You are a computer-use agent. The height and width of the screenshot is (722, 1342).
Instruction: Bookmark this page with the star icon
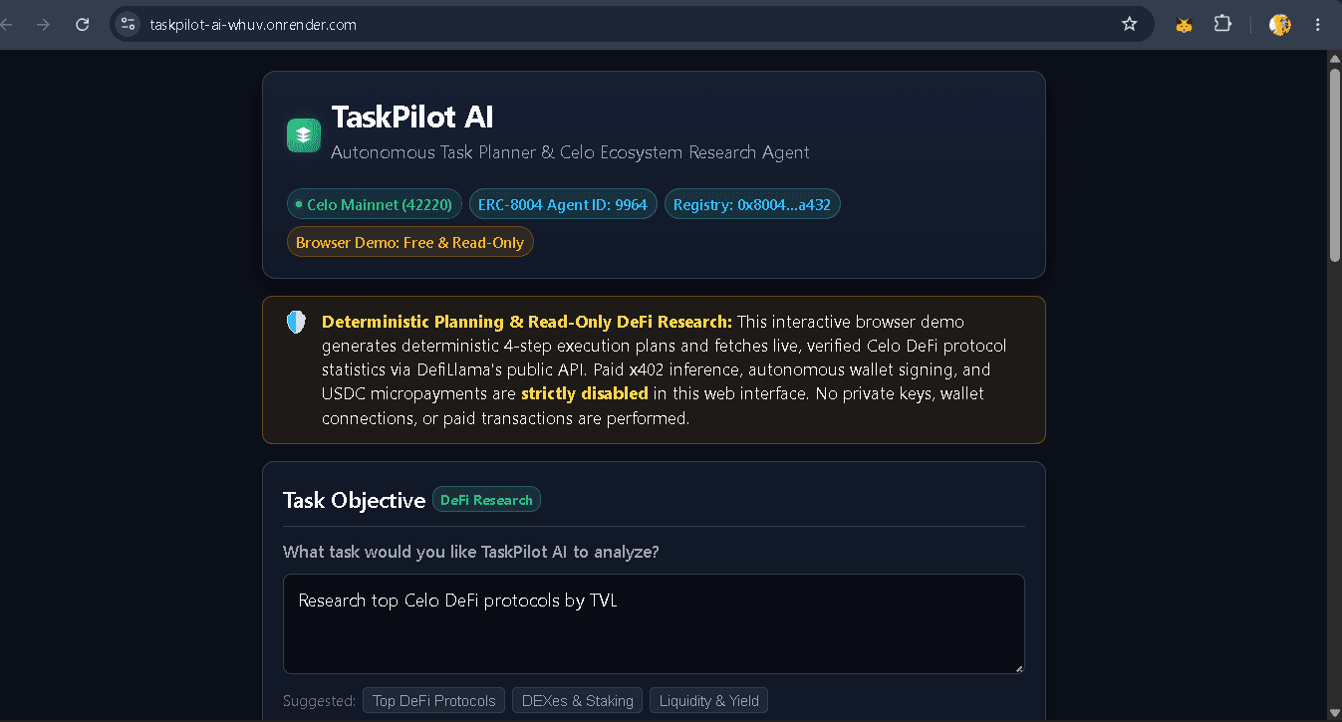click(x=1129, y=24)
